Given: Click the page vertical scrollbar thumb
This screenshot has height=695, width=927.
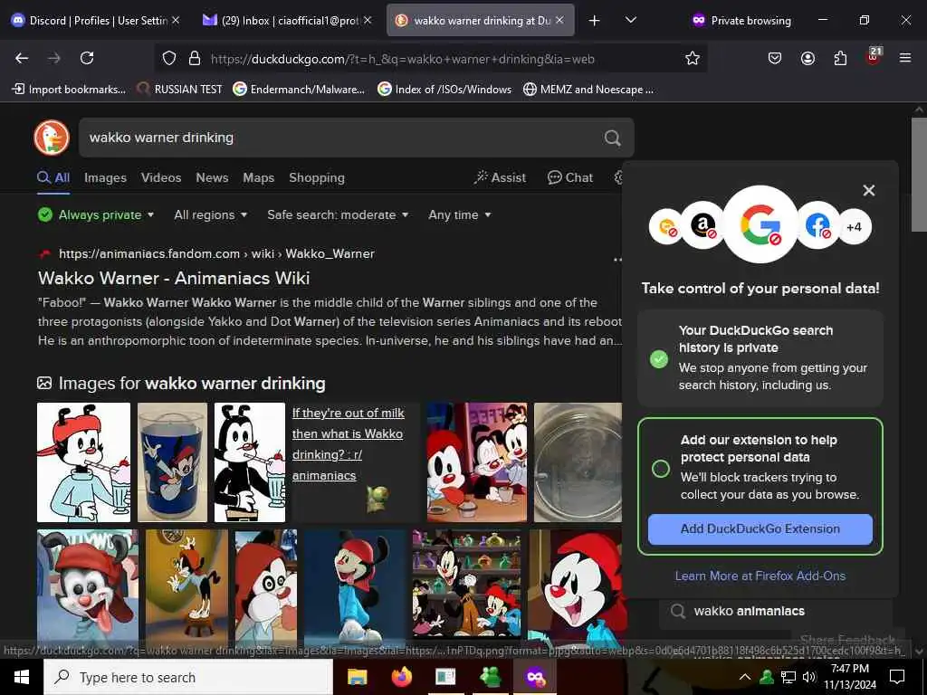Looking at the screenshot, I should pyautogui.click(x=919, y=175).
